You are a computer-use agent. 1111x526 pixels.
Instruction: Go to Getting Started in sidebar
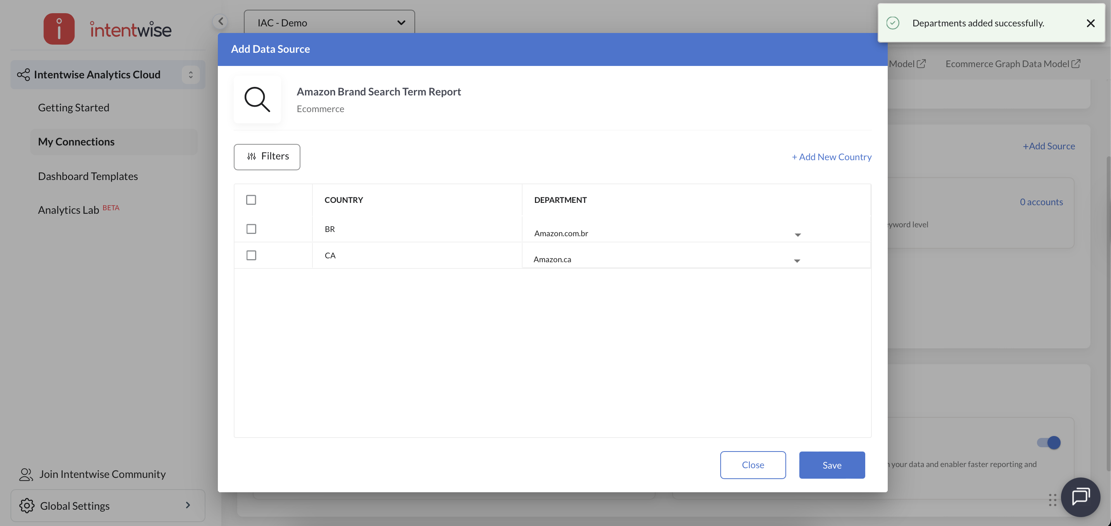73,107
